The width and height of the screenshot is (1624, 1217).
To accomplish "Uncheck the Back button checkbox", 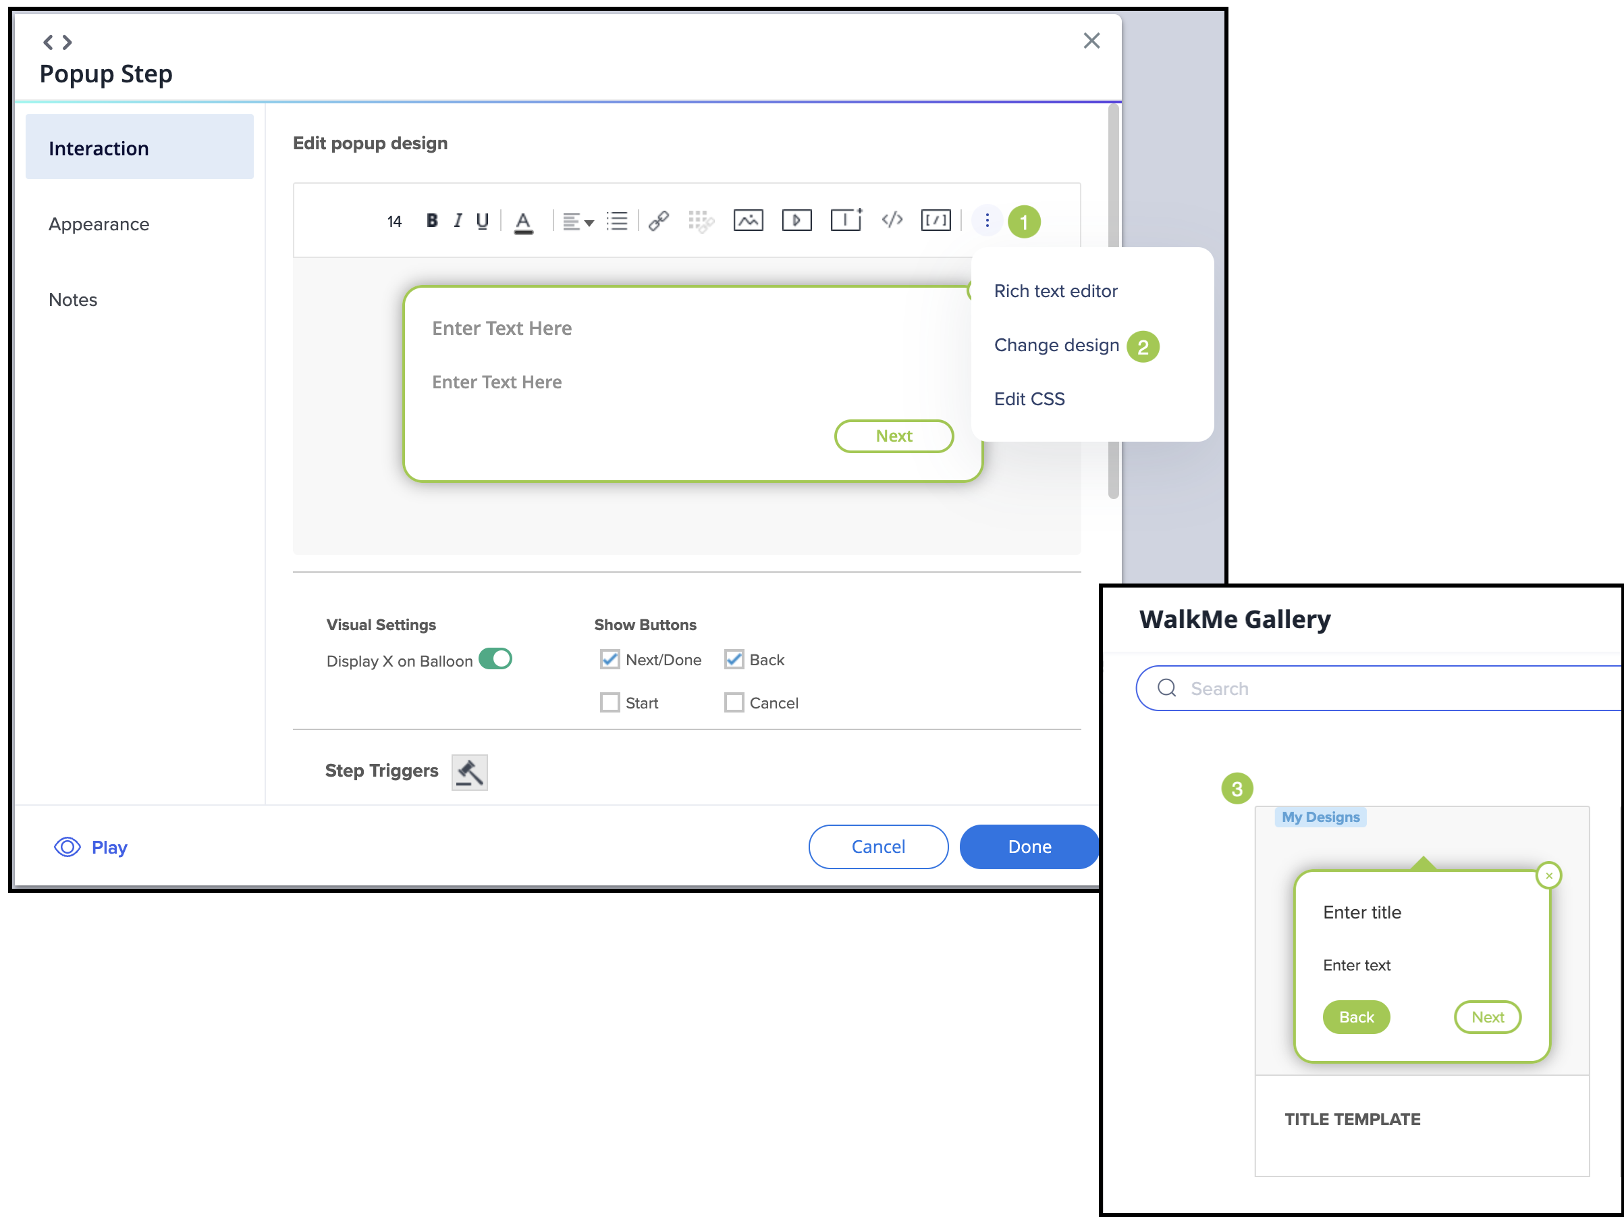I will (734, 660).
